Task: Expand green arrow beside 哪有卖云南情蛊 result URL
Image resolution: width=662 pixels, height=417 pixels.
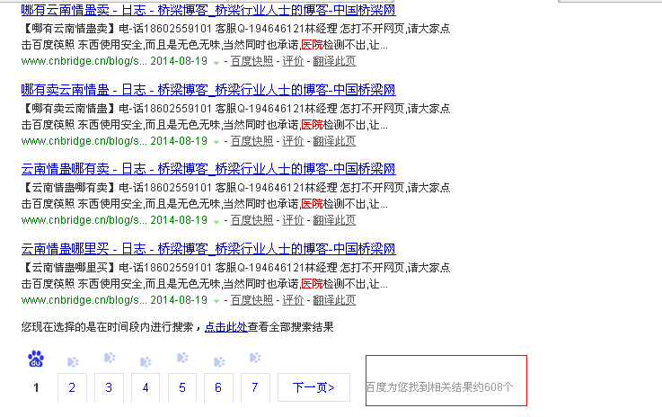Action: click(x=216, y=142)
